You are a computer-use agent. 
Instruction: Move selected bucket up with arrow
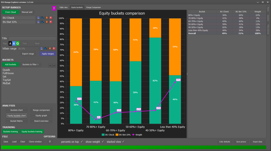click(x=50, y=66)
